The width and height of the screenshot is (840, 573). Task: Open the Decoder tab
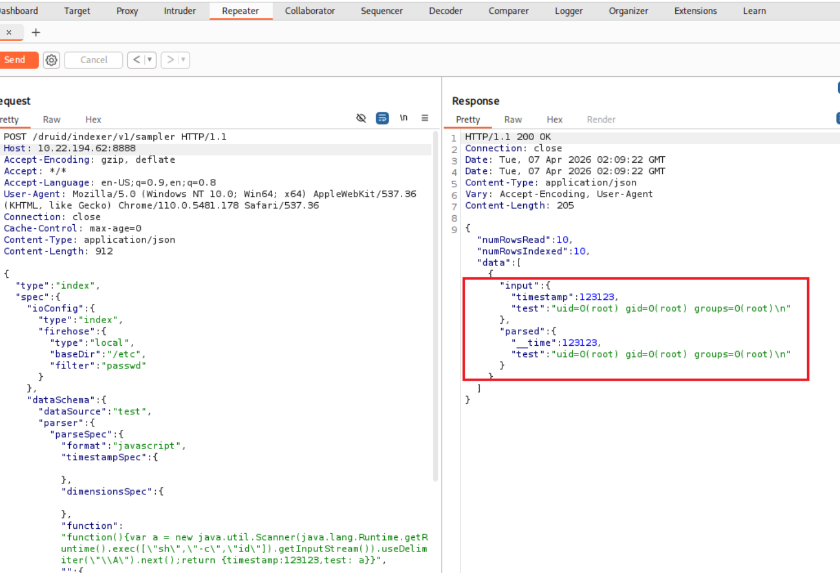[446, 11]
